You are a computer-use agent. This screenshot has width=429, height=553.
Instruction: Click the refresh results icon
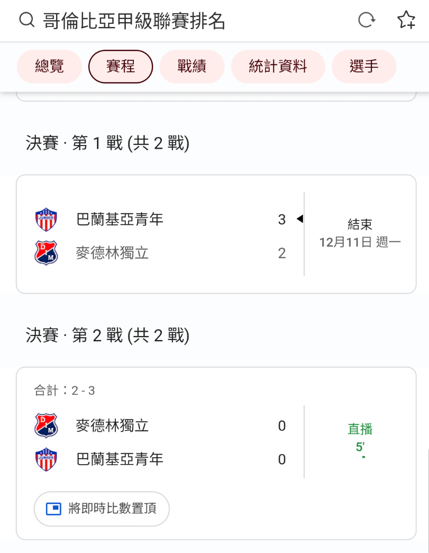366,21
